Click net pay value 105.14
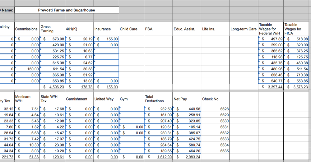 (187, 127)
